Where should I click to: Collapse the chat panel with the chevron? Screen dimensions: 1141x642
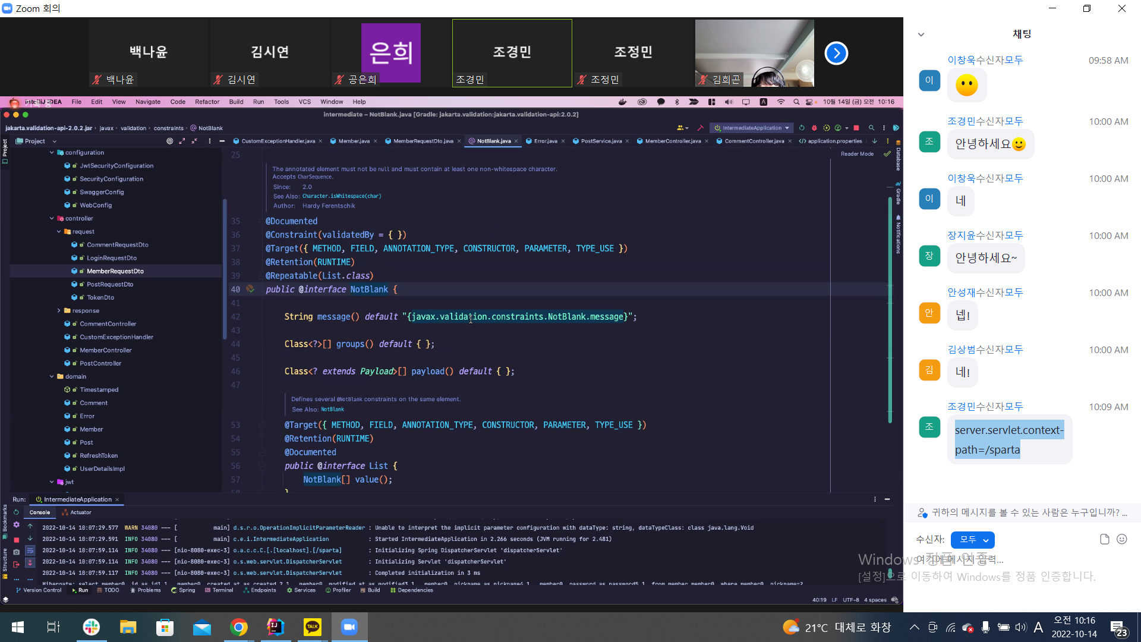coord(921,34)
